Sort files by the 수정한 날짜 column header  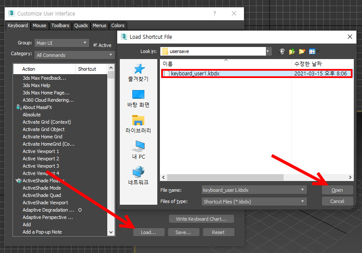[322, 64]
